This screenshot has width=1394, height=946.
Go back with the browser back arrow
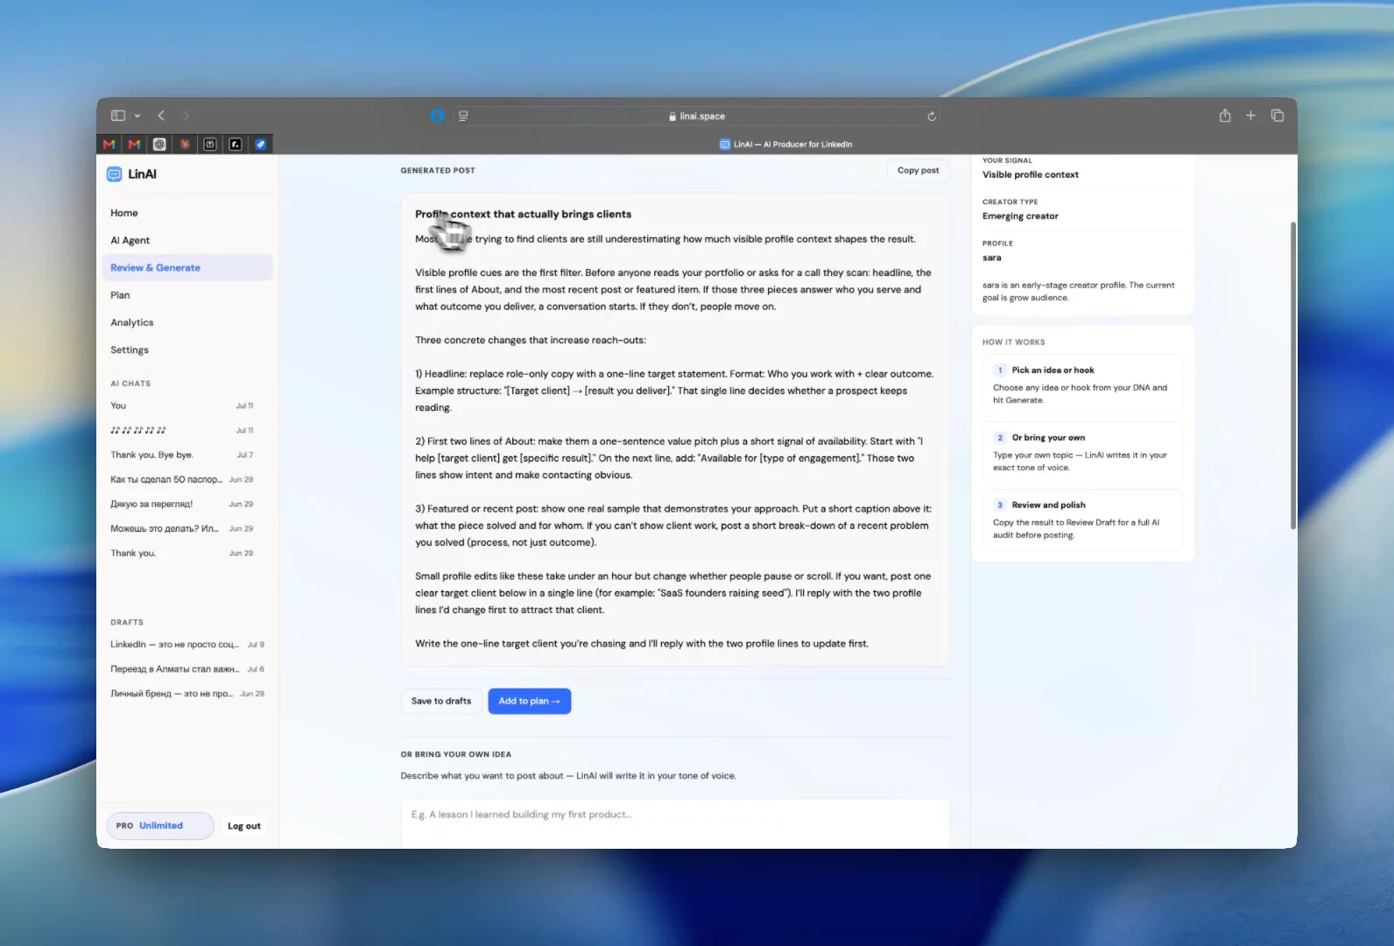point(161,116)
